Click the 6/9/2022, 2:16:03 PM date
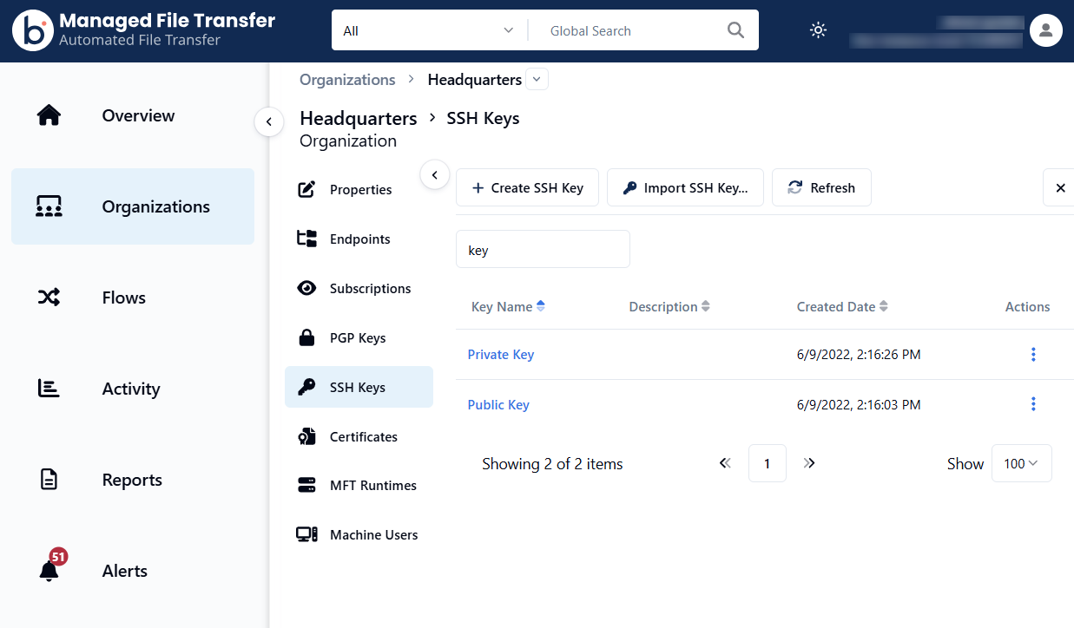This screenshot has height=628, width=1074. tap(859, 404)
